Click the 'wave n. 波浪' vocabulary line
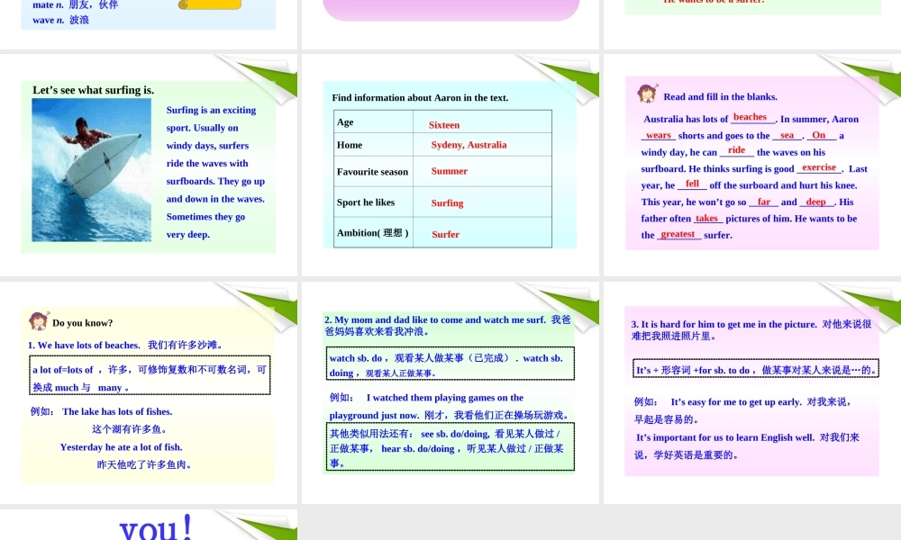This screenshot has height=540, width=901. tap(61, 20)
